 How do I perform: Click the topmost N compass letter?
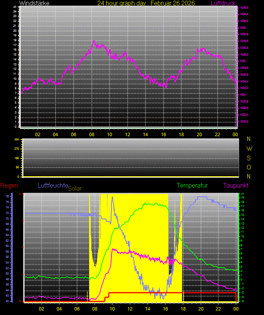[x=249, y=139]
